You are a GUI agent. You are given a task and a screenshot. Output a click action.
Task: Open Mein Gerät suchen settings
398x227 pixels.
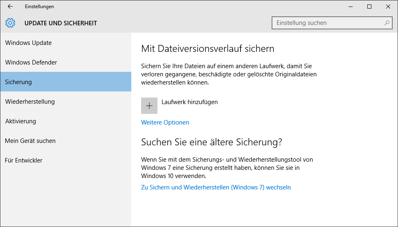tap(66, 141)
